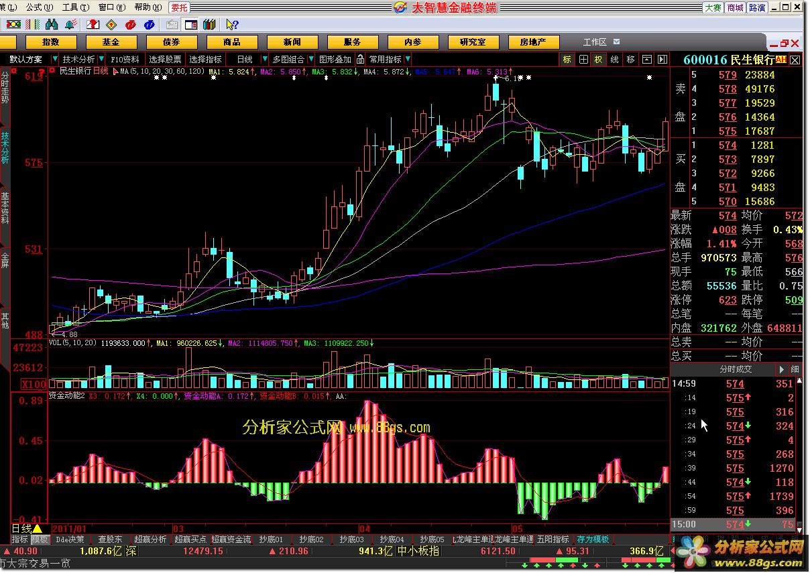Screen dimensions: 810x573
Task: Toggle the 标 chart marker button
Action: pos(567,60)
